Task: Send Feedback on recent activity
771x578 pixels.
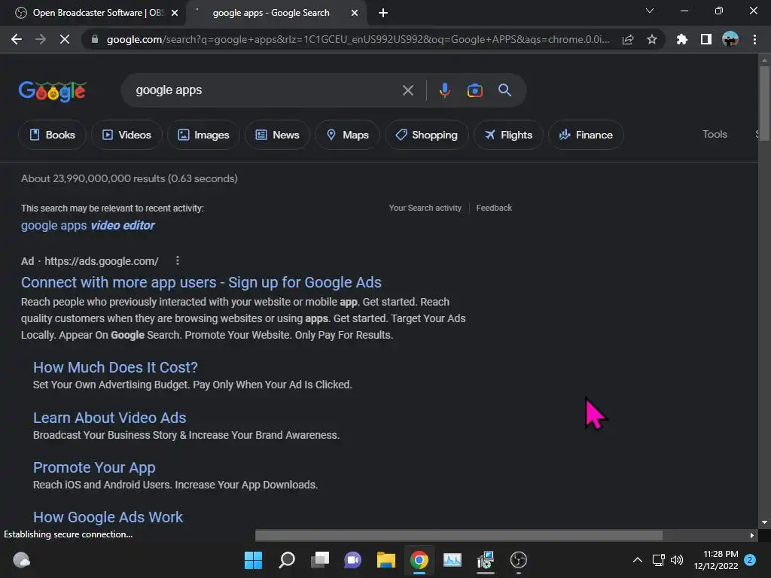Action: (494, 208)
